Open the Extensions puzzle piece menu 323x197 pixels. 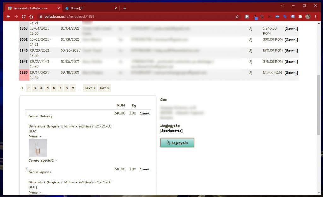tap(300, 17)
